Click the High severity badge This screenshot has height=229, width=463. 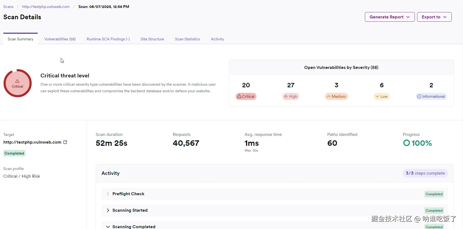click(291, 96)
